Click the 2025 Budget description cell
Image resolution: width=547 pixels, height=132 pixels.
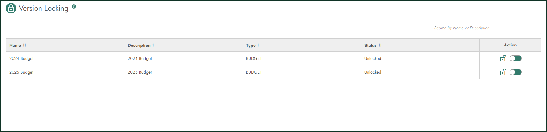183,72
